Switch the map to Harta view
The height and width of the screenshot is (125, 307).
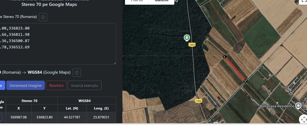pyautogui.click(x=137, y=1)
